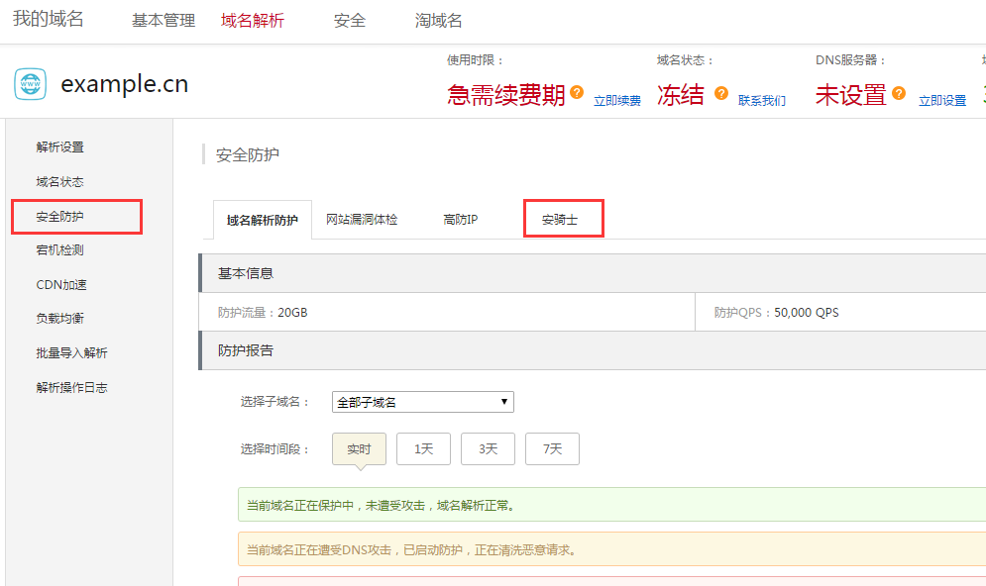Switch to the 高防IP tab

pyautogui.click(x=459, y=218)
